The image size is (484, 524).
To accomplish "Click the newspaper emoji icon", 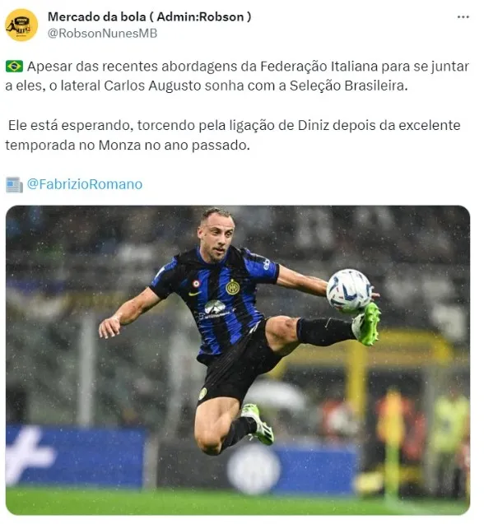I will tap(14, 184).
